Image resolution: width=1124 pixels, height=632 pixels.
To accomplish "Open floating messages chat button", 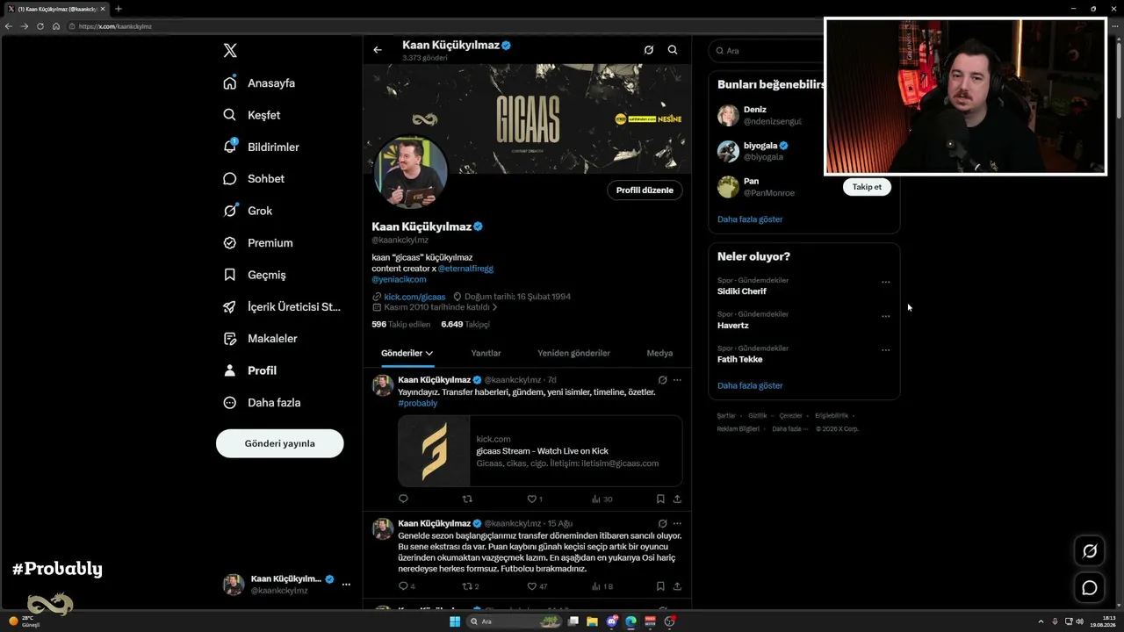I will coord(1090,587).
